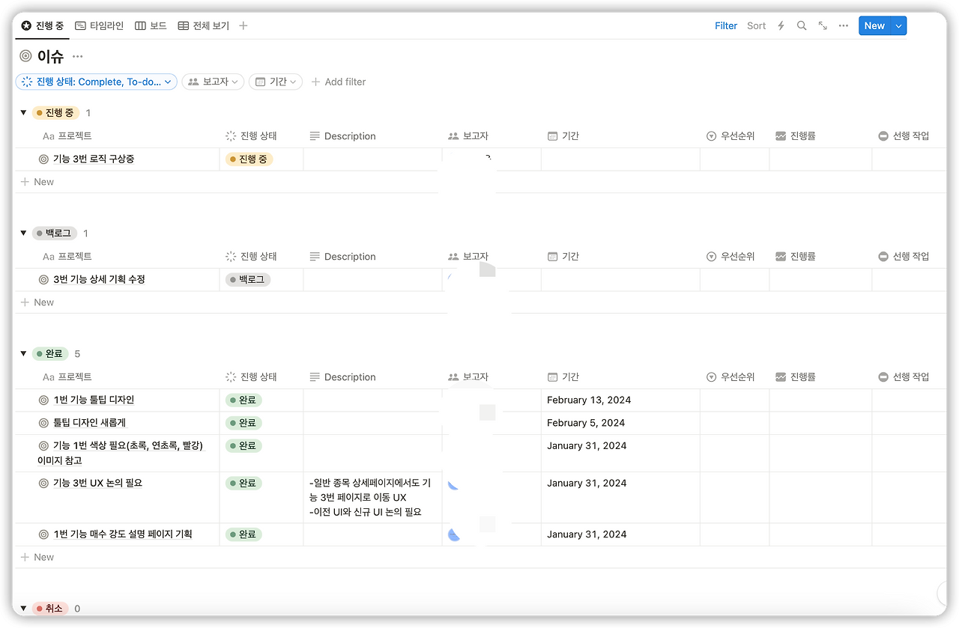The image size is (959, 628).
Task: Click 완료 status of 1번 기능 툴팁 디자인
Action: pyautogui.click(x=243, y=400)
